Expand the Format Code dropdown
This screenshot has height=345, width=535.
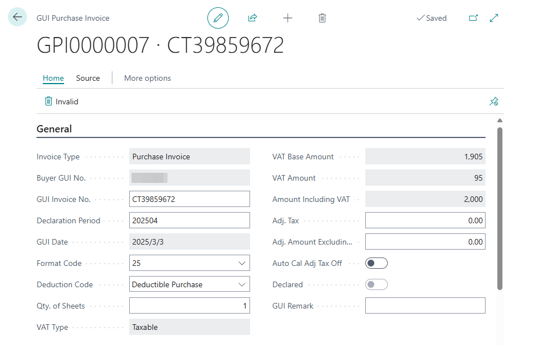[x=242, y=263]
